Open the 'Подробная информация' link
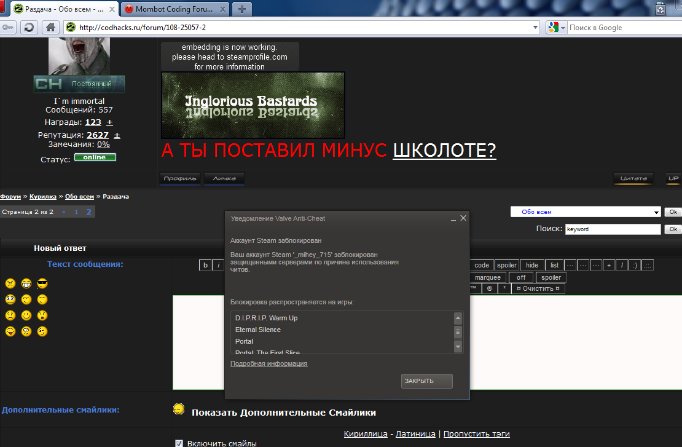 268,363
